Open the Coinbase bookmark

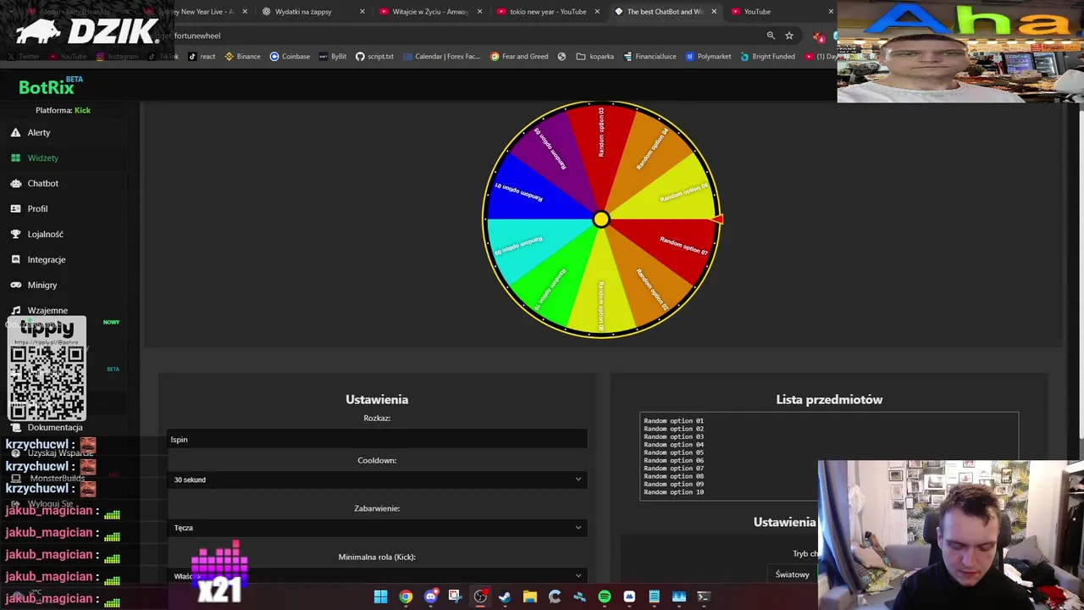tap(290, 57)
